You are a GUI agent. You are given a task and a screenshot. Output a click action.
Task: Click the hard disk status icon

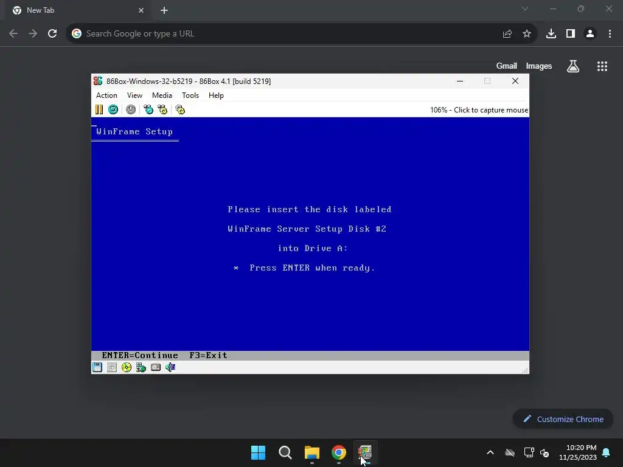pyautogui.click(x=156, y=367)
